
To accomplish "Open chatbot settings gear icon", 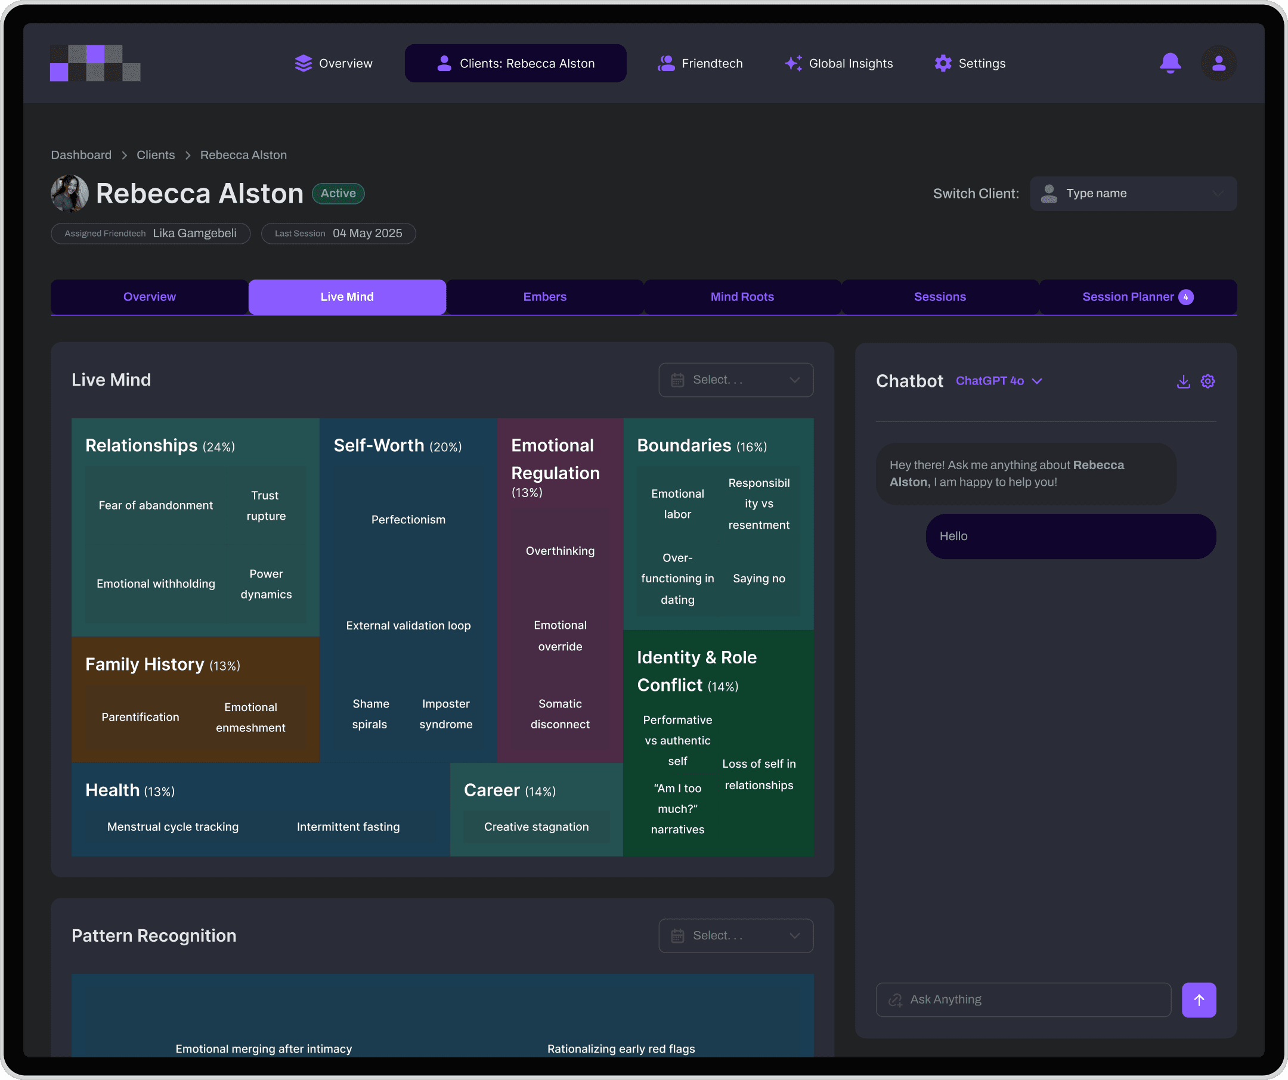I will [x=1207, y=381].
